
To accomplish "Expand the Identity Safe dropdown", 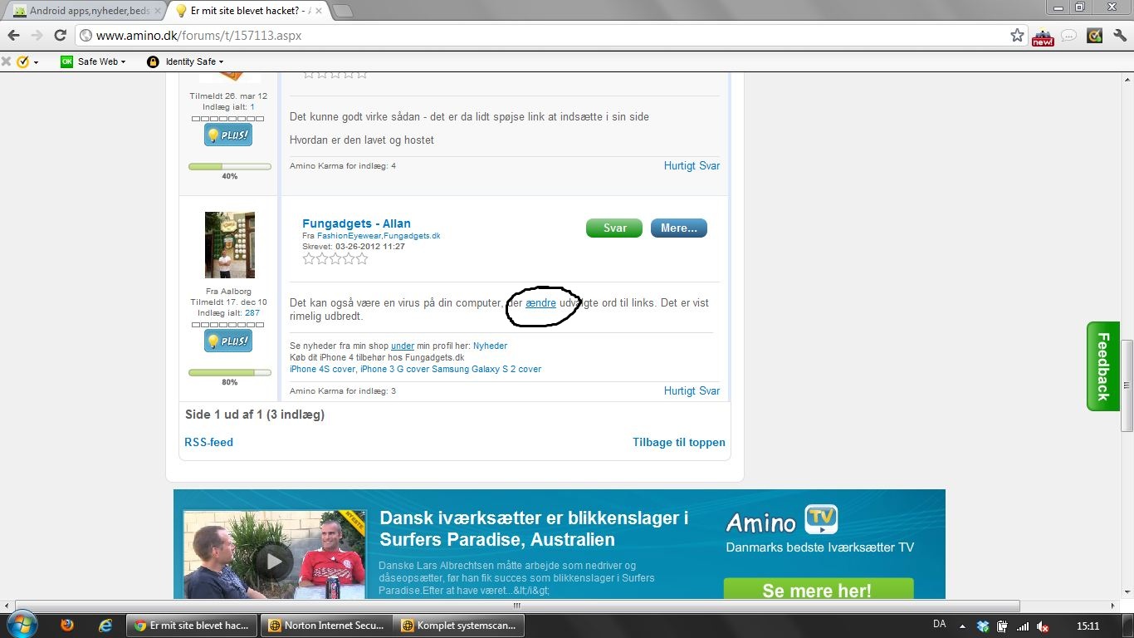I will coord(221,61).
